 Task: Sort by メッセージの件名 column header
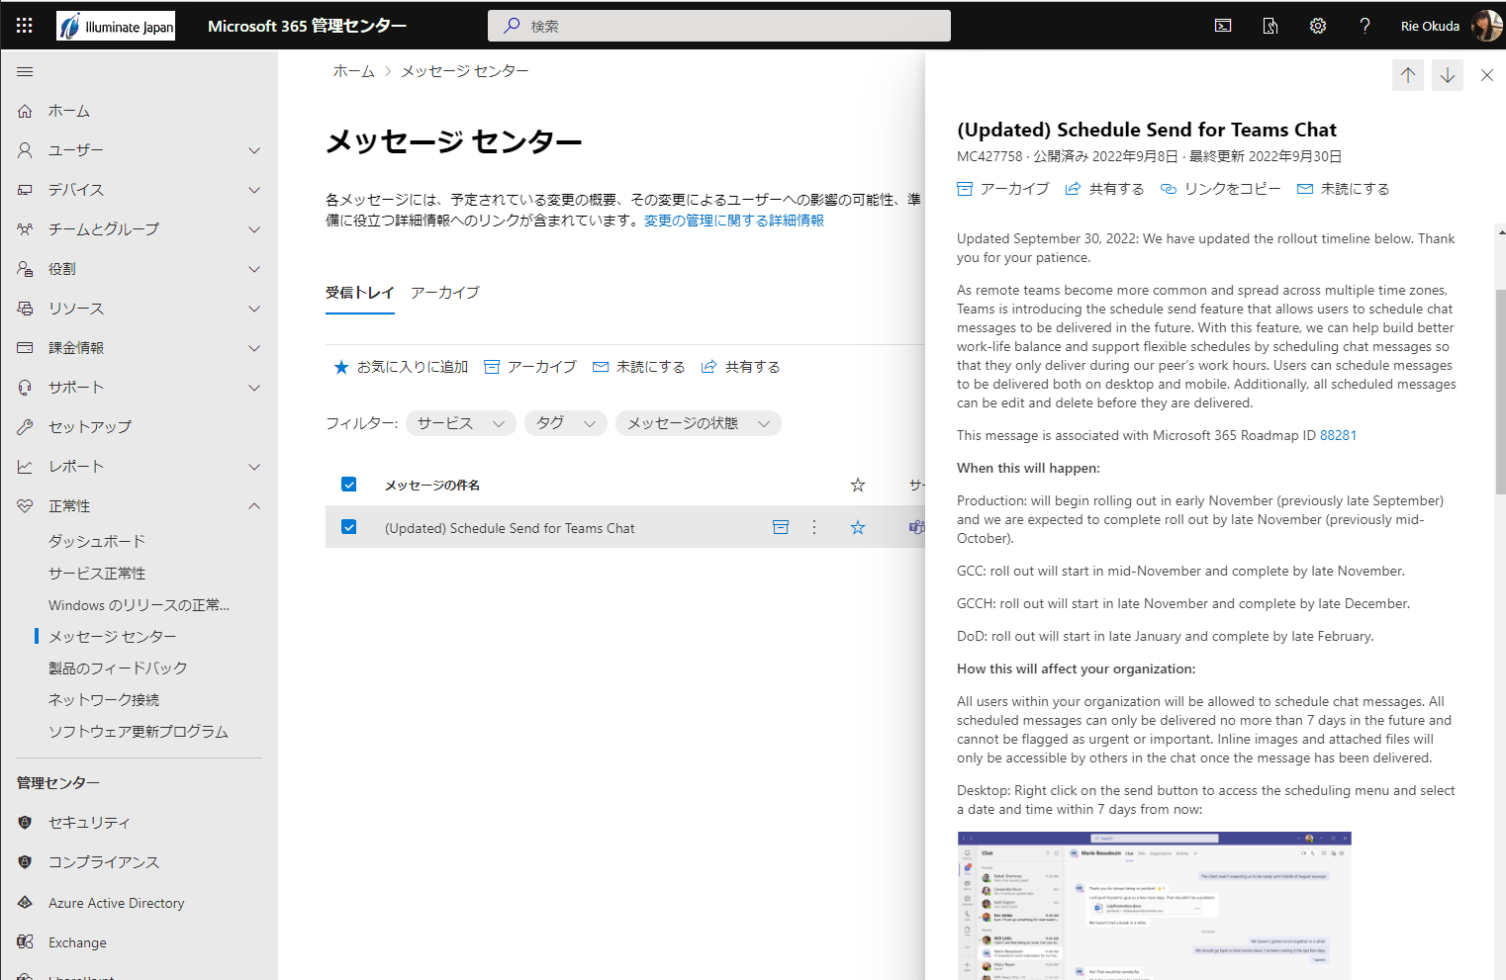pos(432,485)
